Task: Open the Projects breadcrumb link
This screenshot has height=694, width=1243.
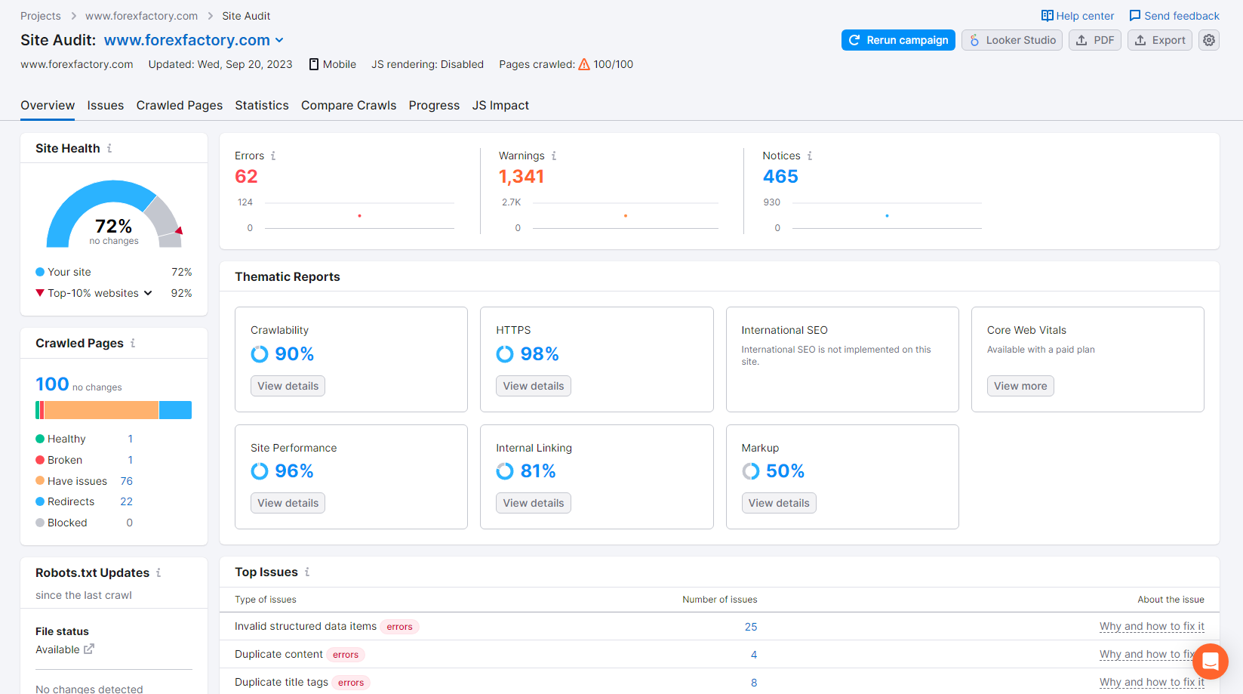Action: click(41, 16)
